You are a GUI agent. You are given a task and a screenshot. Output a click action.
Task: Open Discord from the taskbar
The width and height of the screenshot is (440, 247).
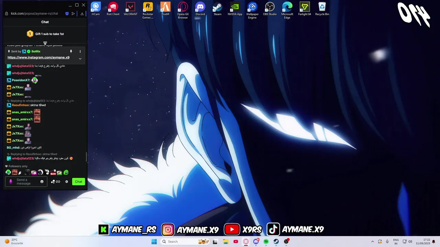[x=256, y=242]
